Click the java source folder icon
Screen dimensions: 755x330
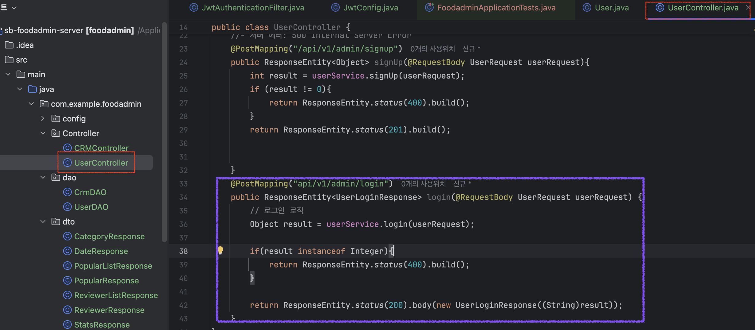(33, 89)
